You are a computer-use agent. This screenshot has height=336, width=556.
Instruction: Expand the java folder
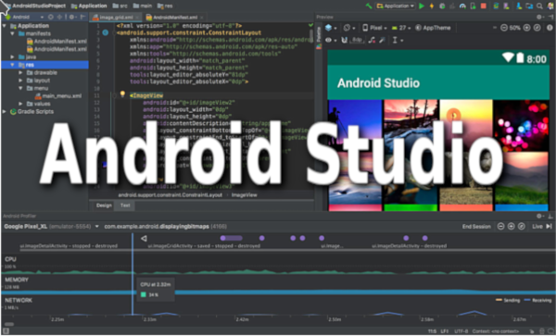tap(12, 56)
